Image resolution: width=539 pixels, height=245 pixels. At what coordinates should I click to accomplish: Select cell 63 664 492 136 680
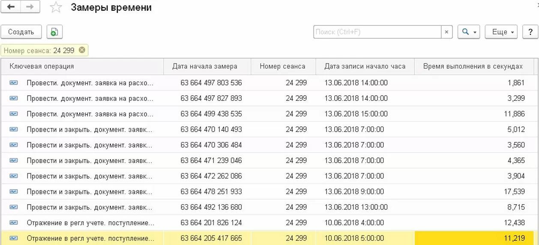[211, 207]
